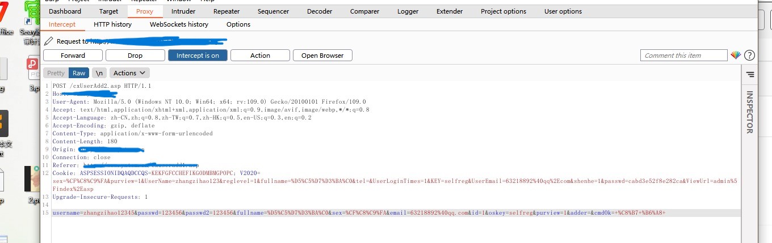Screen dimensions: 772x243
Task: Expand the Actions dropdown
Action: tap(129, 73)
